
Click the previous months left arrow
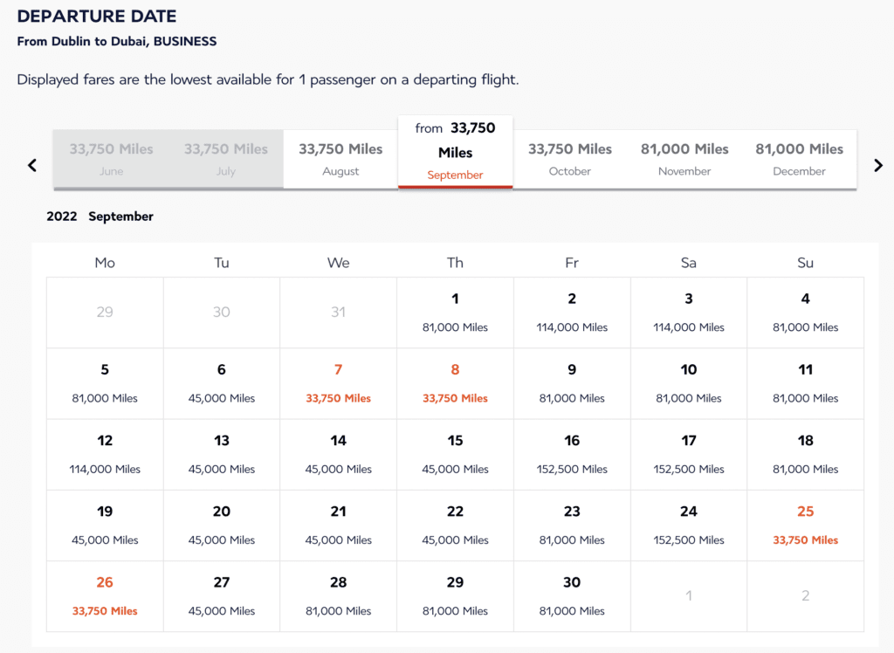[32, 165]
